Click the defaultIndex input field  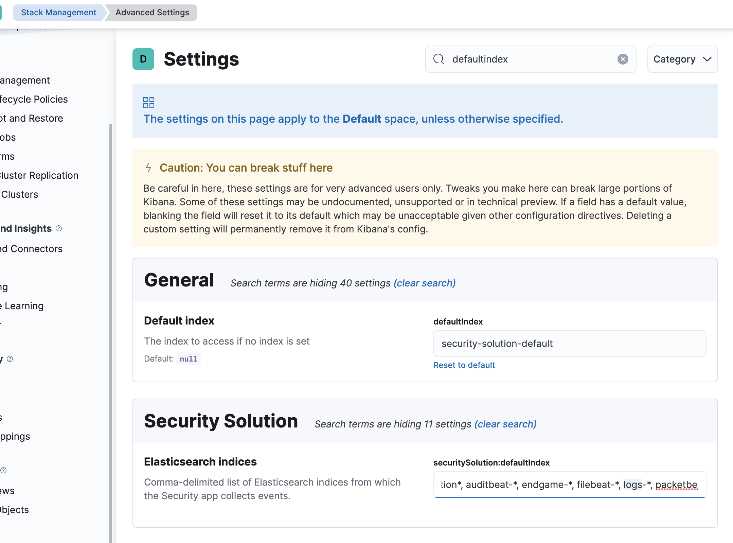[570, 344]
